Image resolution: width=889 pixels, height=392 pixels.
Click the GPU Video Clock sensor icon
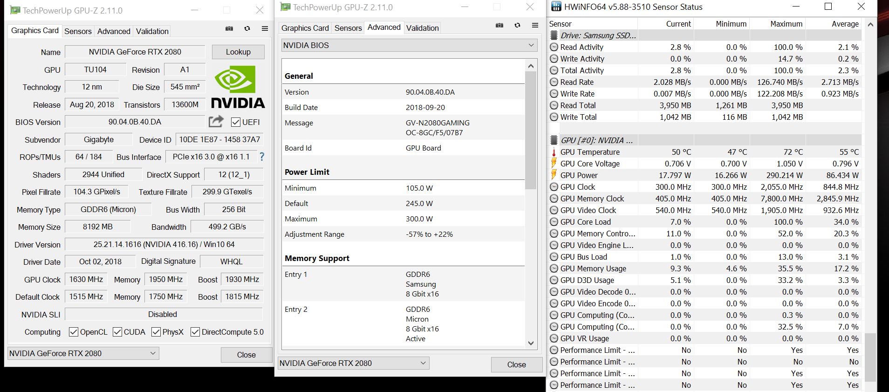(554, 210)
